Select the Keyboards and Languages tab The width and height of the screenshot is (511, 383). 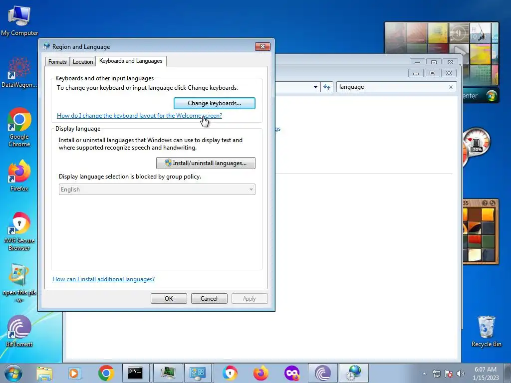[x=131, y=61]
